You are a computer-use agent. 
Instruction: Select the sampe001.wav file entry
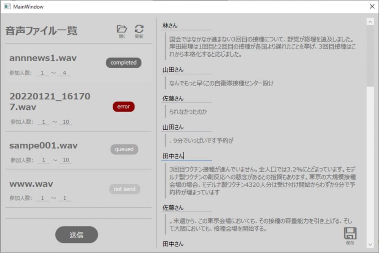coord(78,151)
